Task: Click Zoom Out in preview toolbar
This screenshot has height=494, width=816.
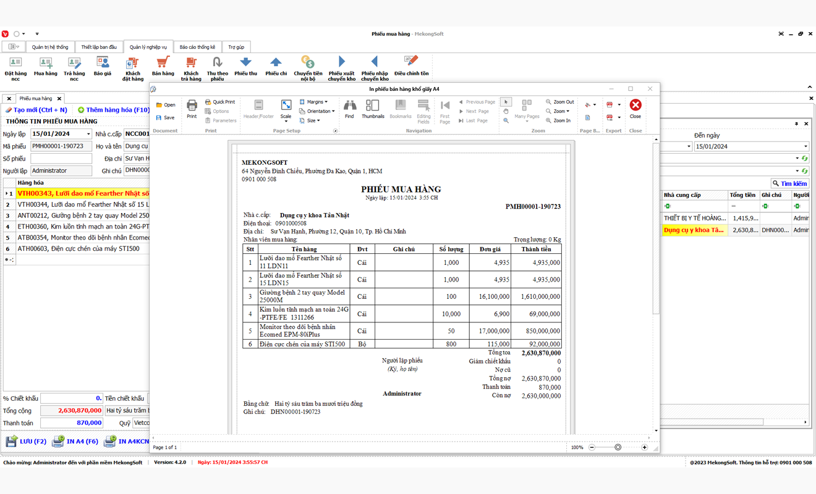Action: [559, 102]
